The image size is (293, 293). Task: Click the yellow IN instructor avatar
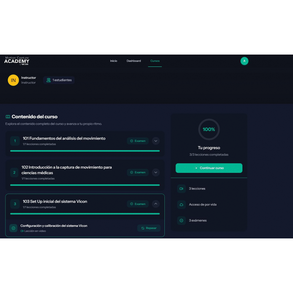(13, 80)
